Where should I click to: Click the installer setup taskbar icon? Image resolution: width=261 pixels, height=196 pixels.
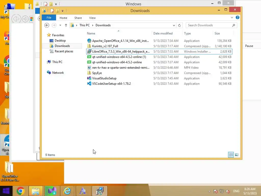(x=100, y=191)
